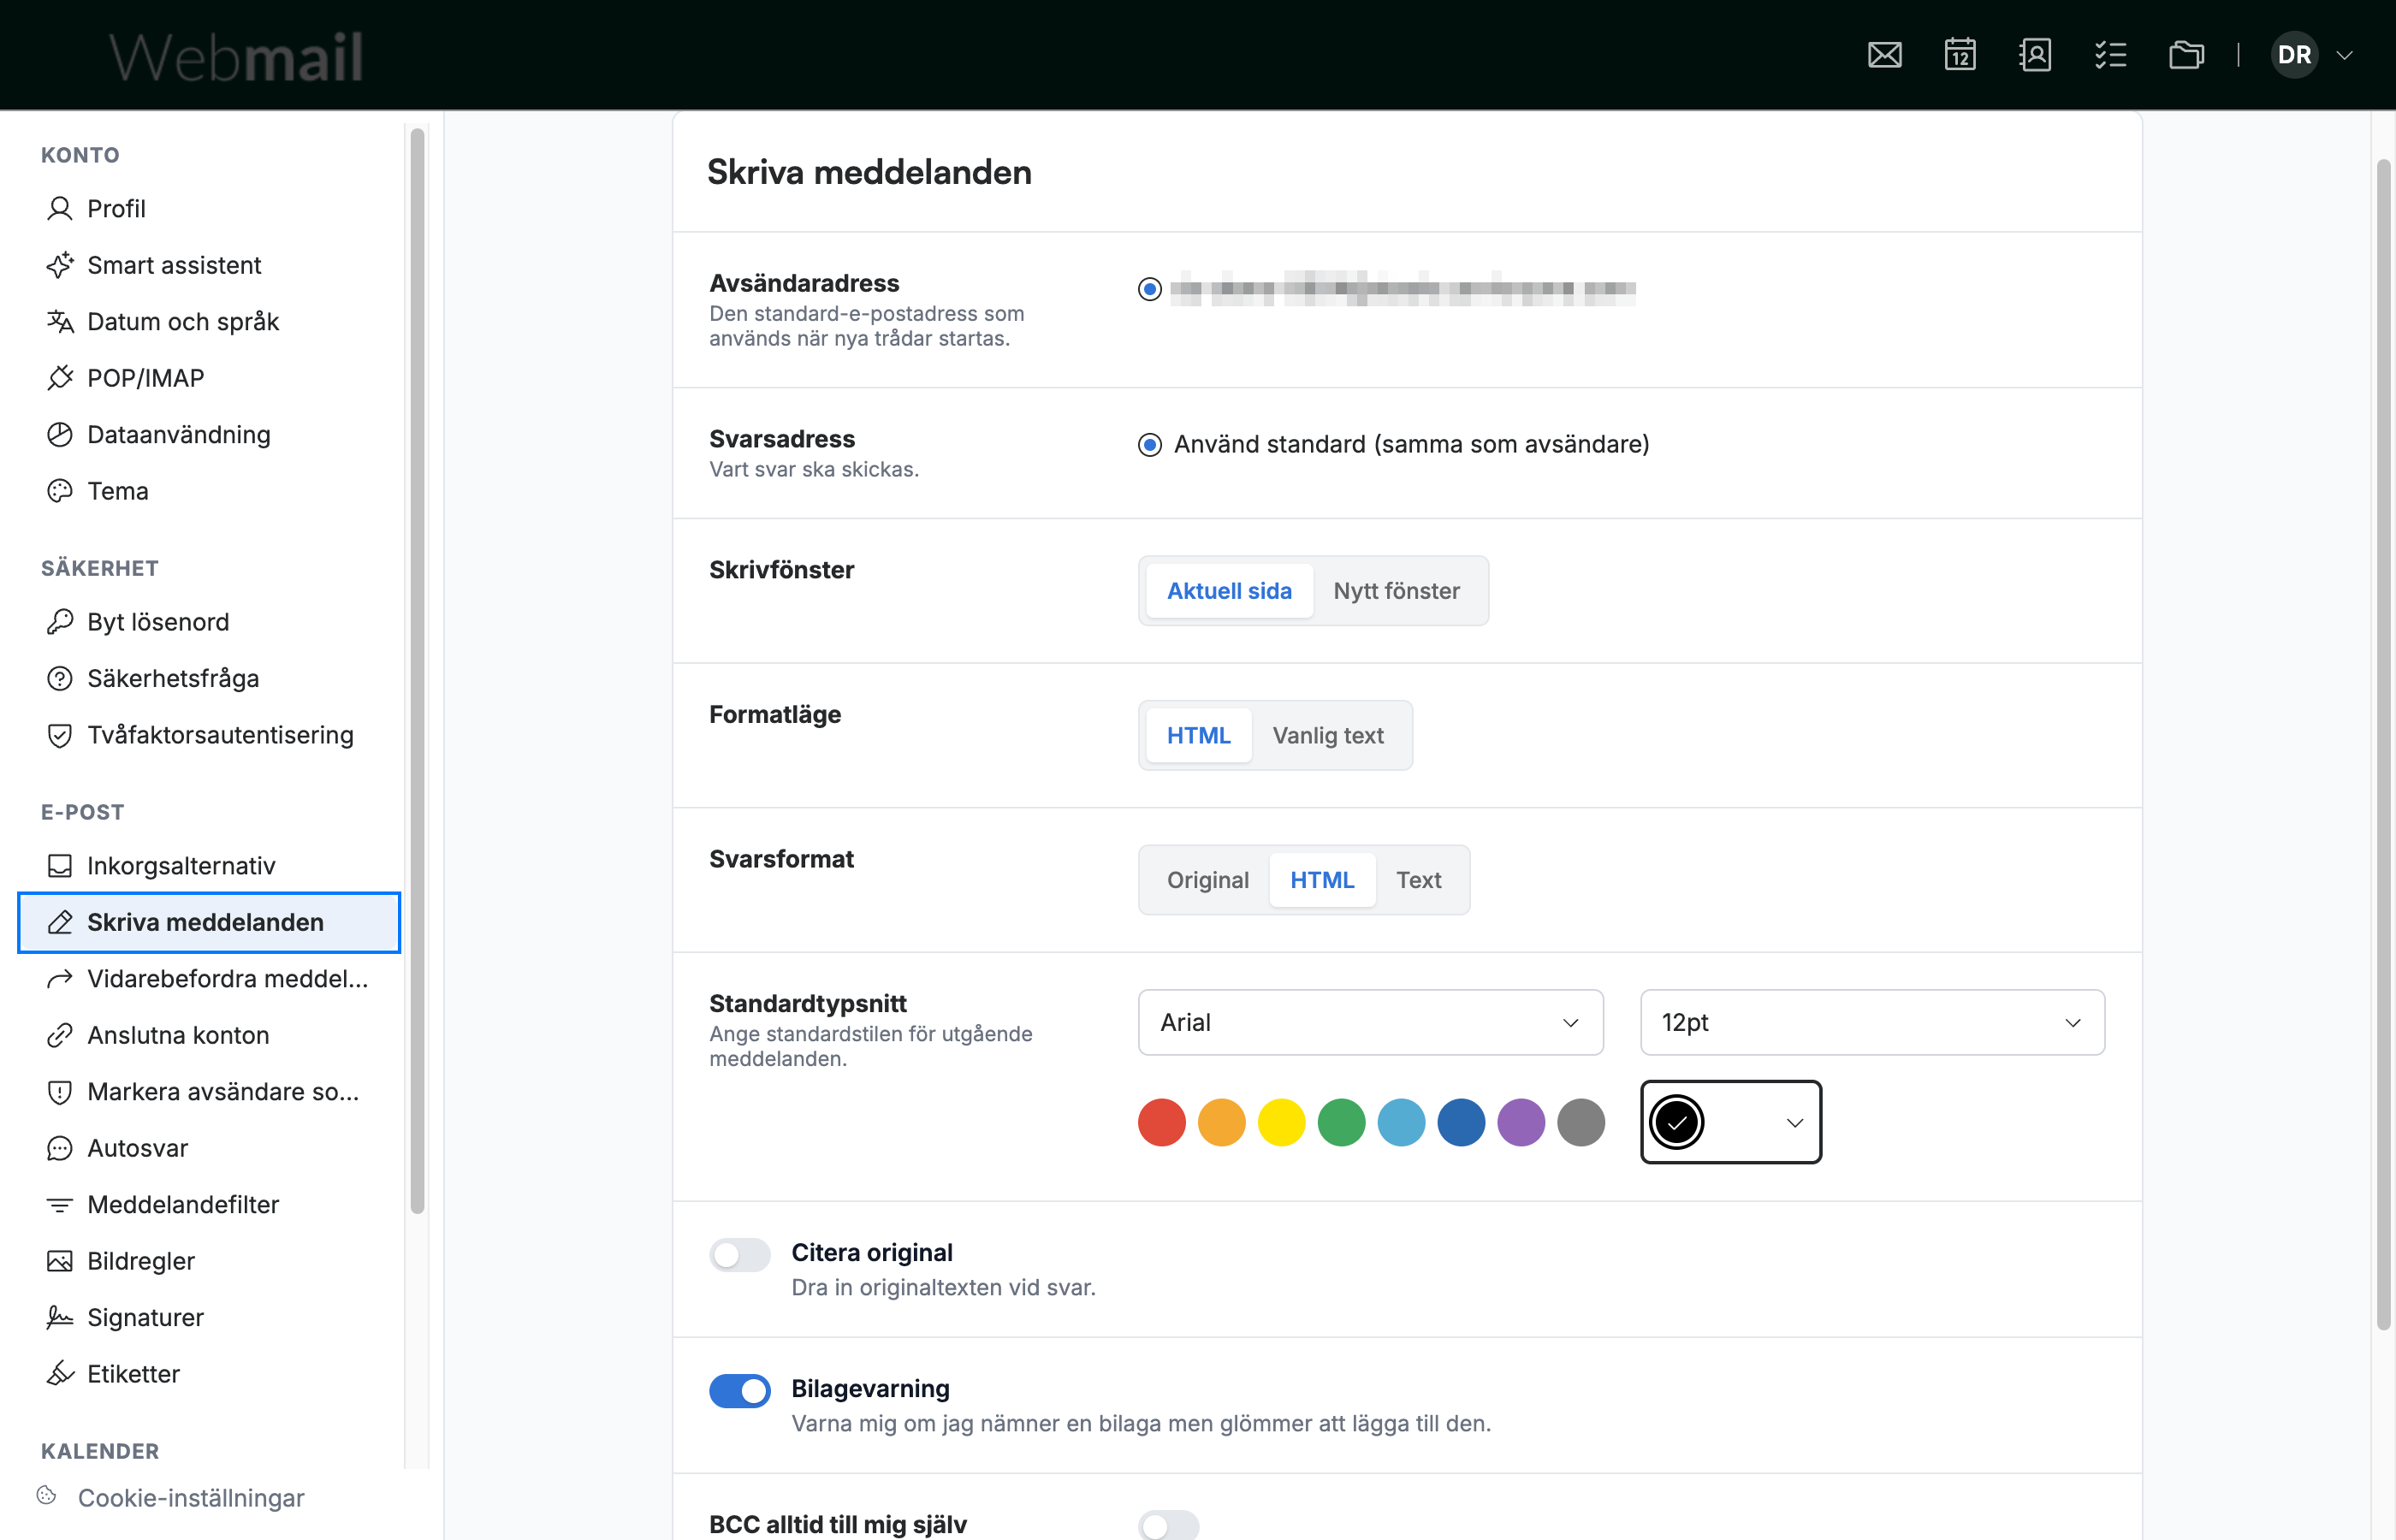Open the 12pt font size dropdown

pyautogui.click(x=1872, y=1022)
